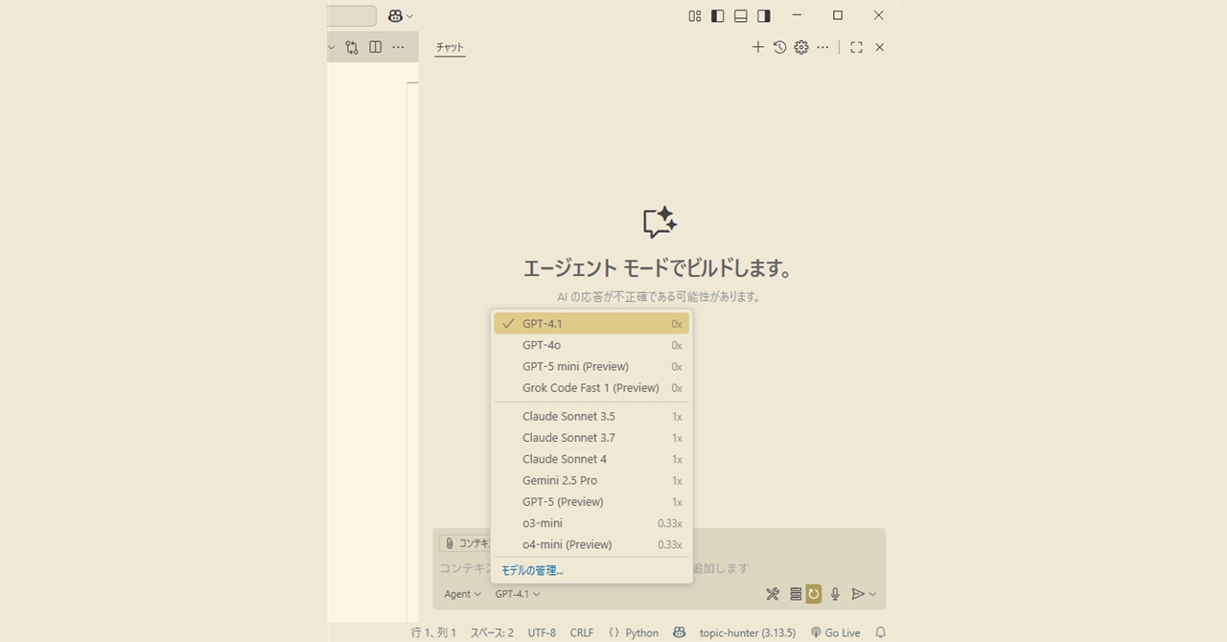1227x642 pixels.
Task: Click the customize layout icon
Action: pyautogui.click(x=694, y=15)
